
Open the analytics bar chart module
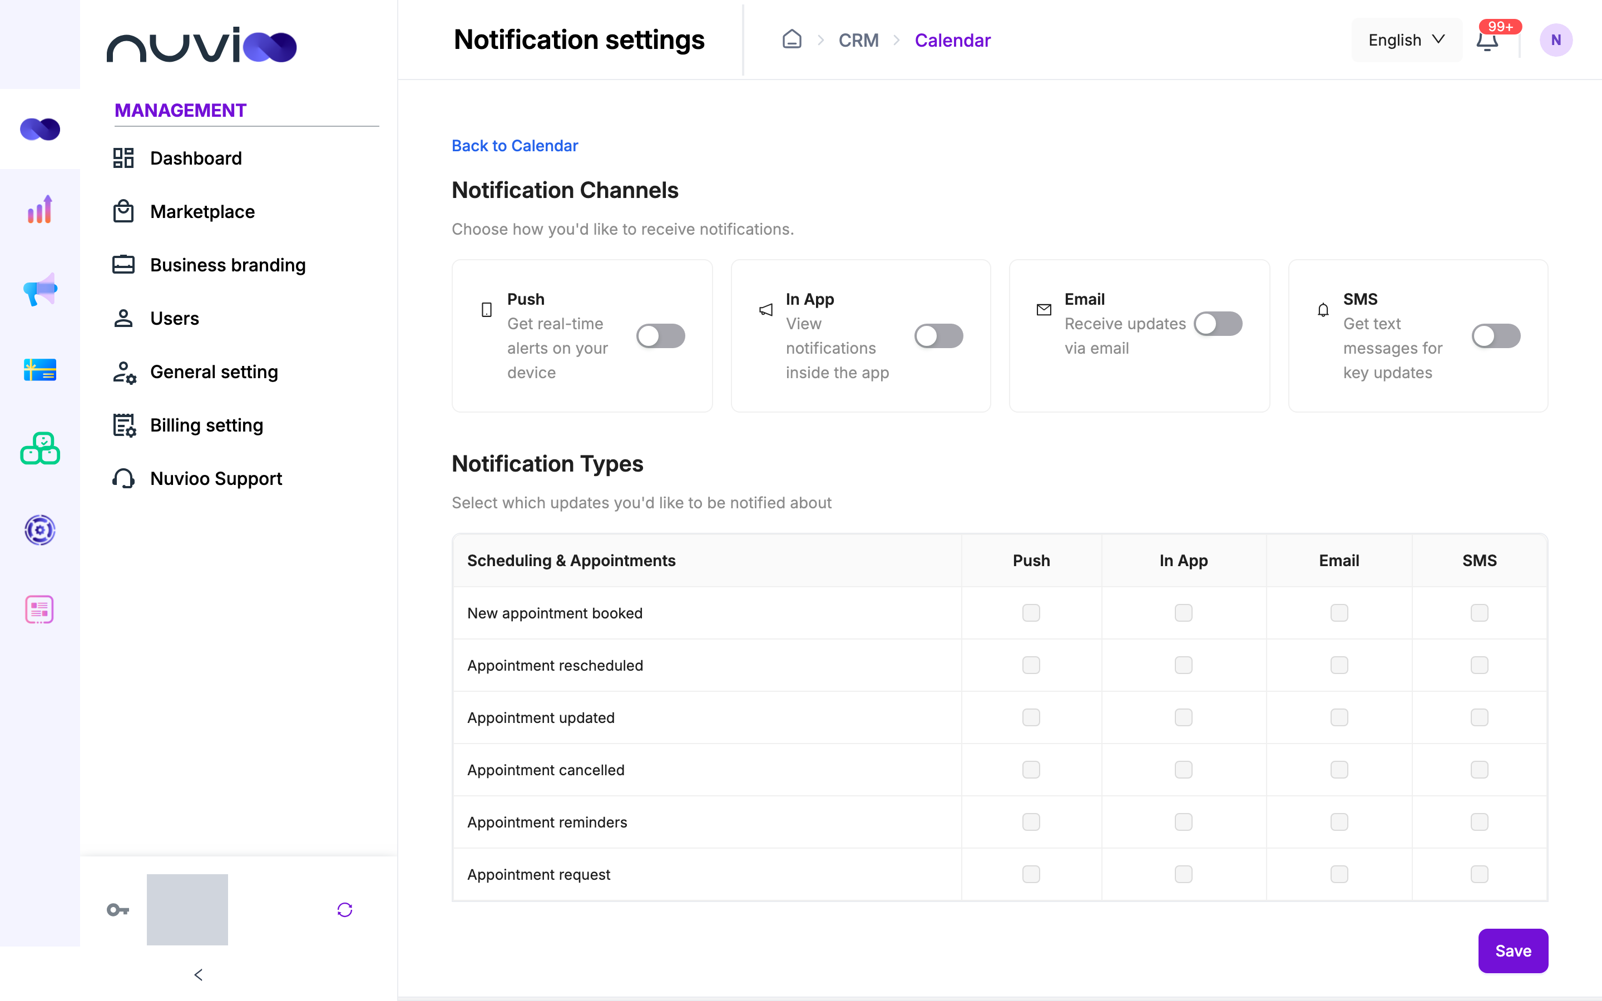[x=39, y=209]
